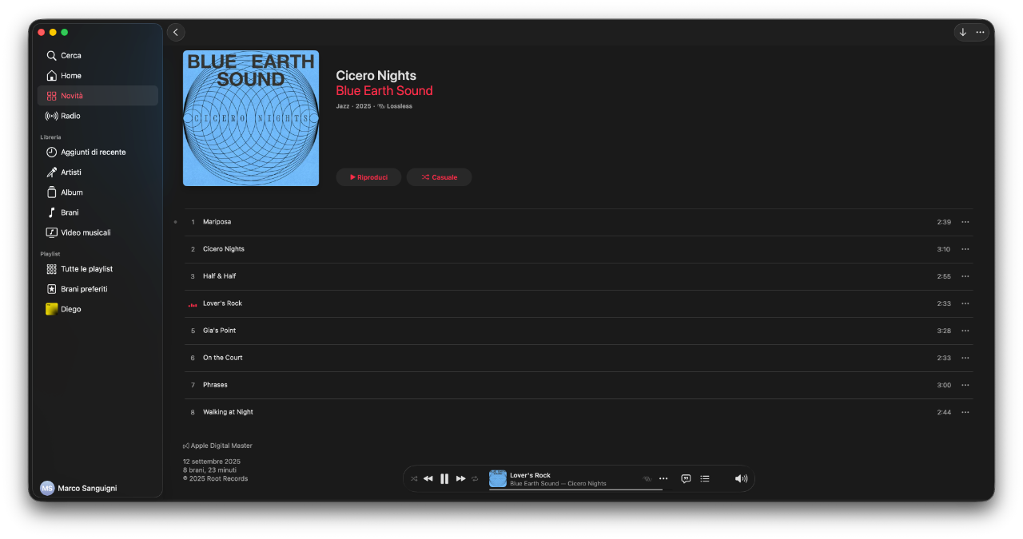Screen dimensions: 1023x539
Task: Click the now playing artwork thumbnail
Action: click(x=498, y=479)
